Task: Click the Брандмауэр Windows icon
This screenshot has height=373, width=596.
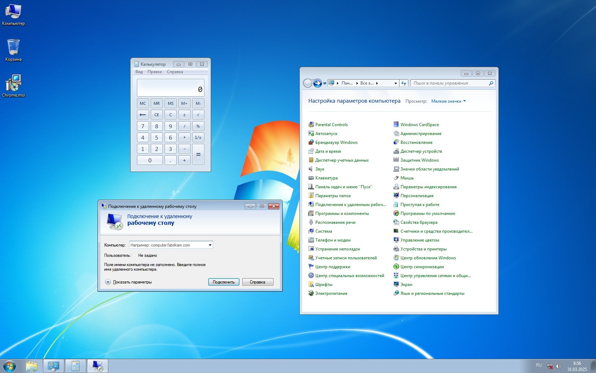Action: click(x=311, y=142)
